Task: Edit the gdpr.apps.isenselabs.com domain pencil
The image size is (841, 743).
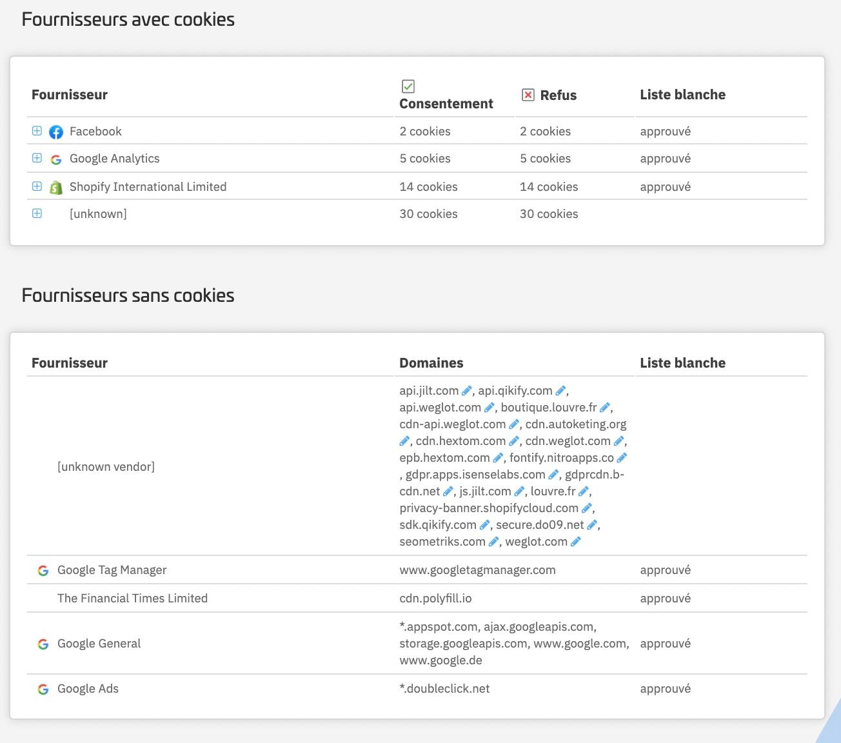Action: click(553, 475)
